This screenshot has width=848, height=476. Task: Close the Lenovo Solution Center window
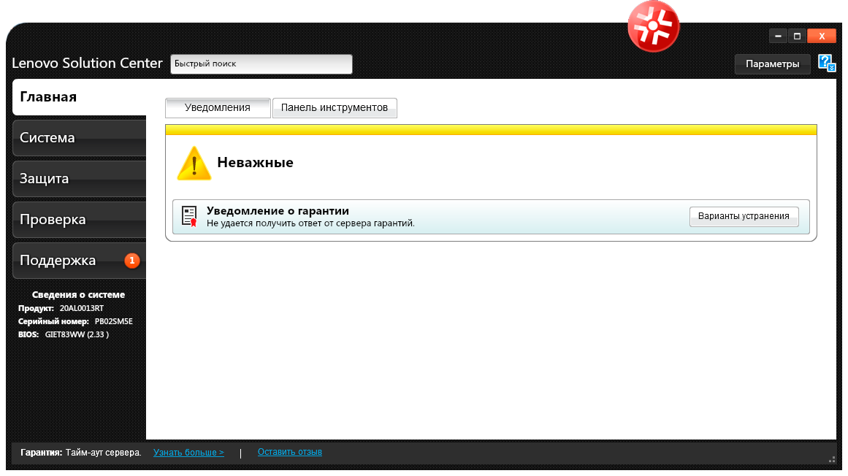[x=822, y=37]
